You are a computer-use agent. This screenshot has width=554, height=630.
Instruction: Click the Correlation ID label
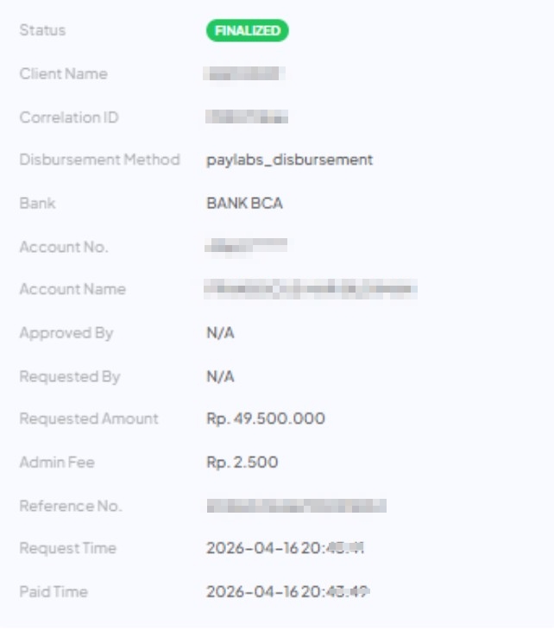69,117
